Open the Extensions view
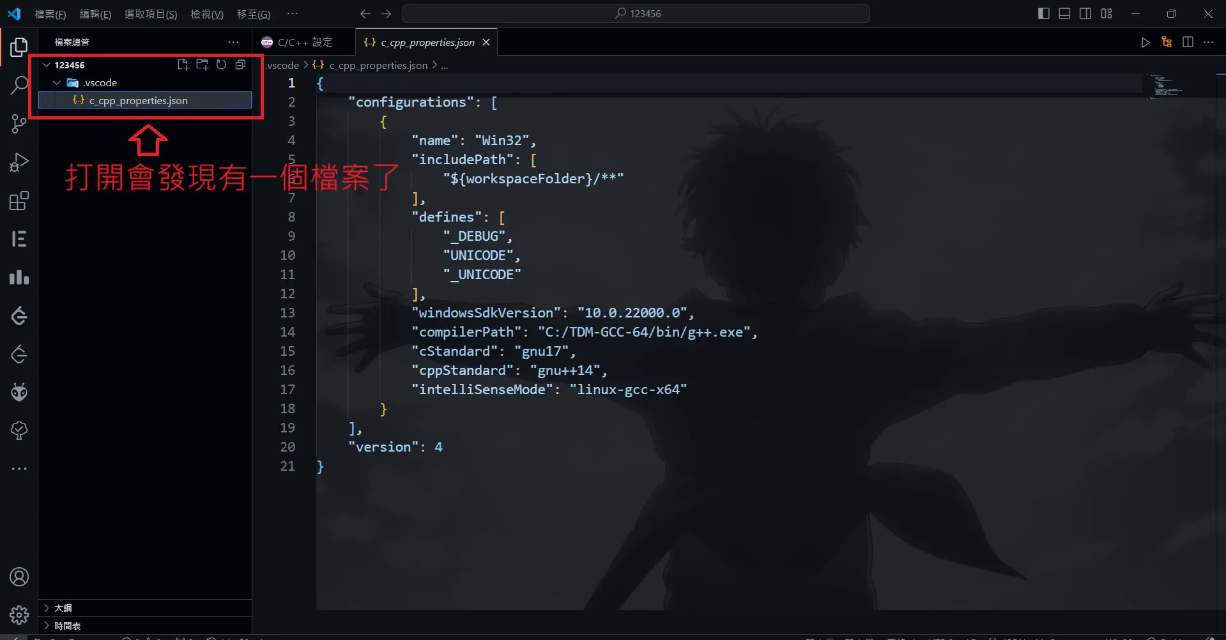1226x640 pixels. pyautogui.click(x=19, y=201)
